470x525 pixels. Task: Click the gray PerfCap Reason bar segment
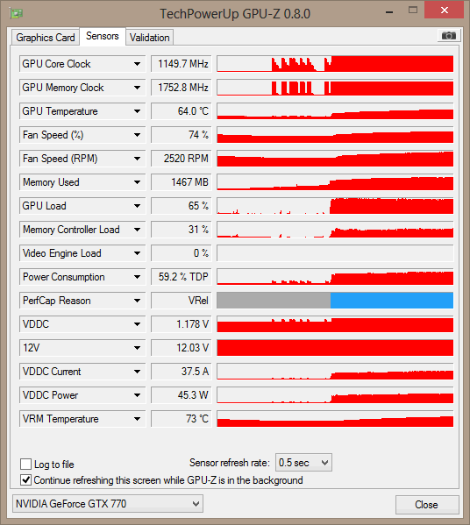point(274,301)
